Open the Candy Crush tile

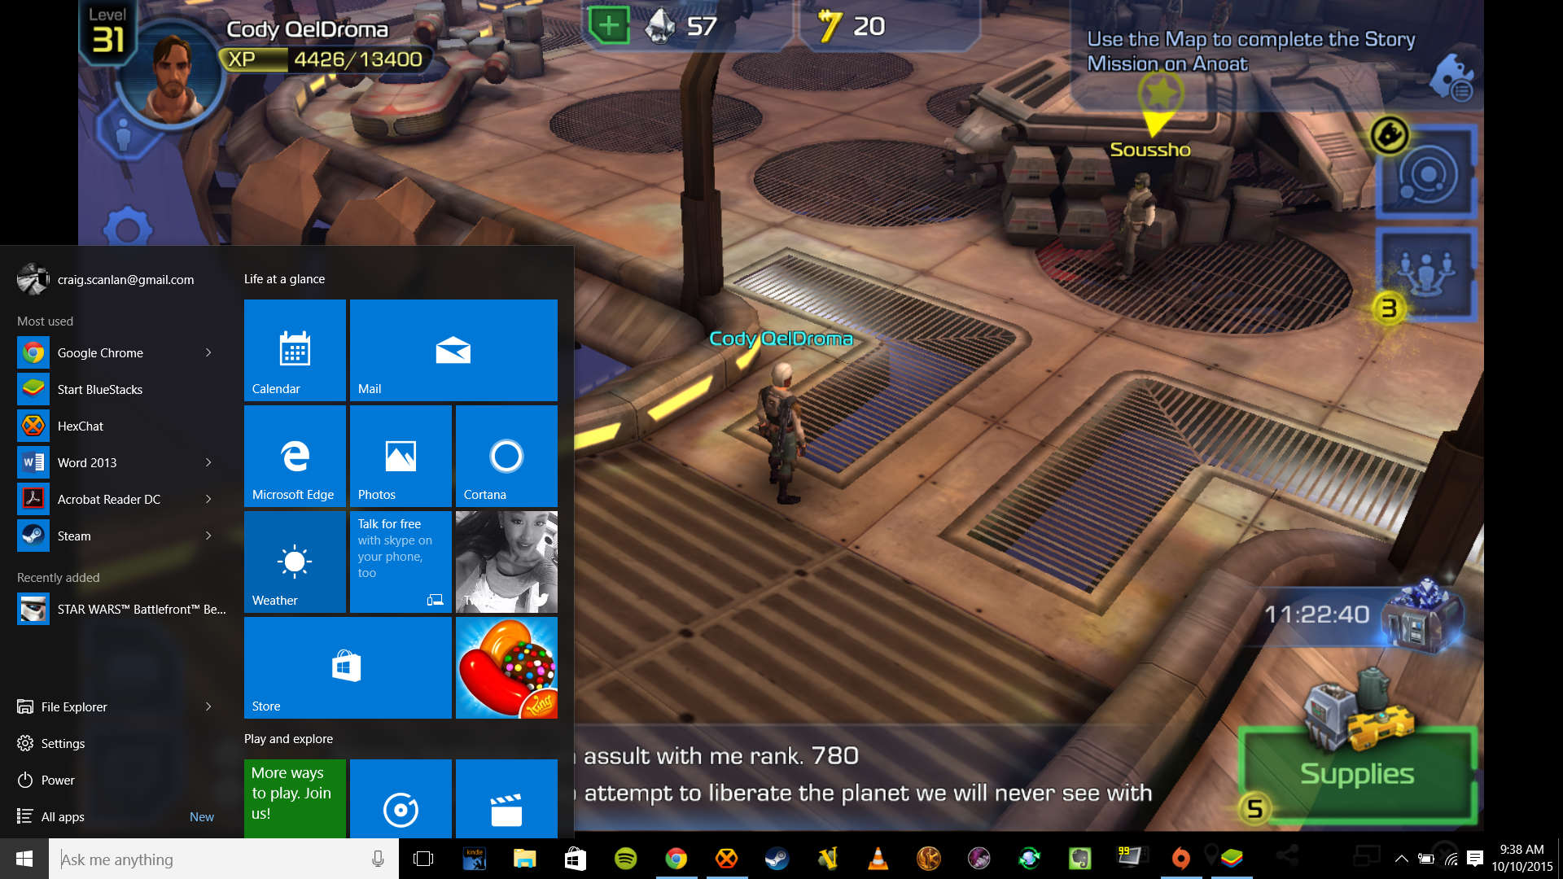pos(506,667)
